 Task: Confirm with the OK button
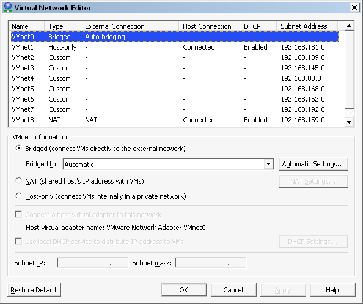pyautogui.click(x=184, y=290)
